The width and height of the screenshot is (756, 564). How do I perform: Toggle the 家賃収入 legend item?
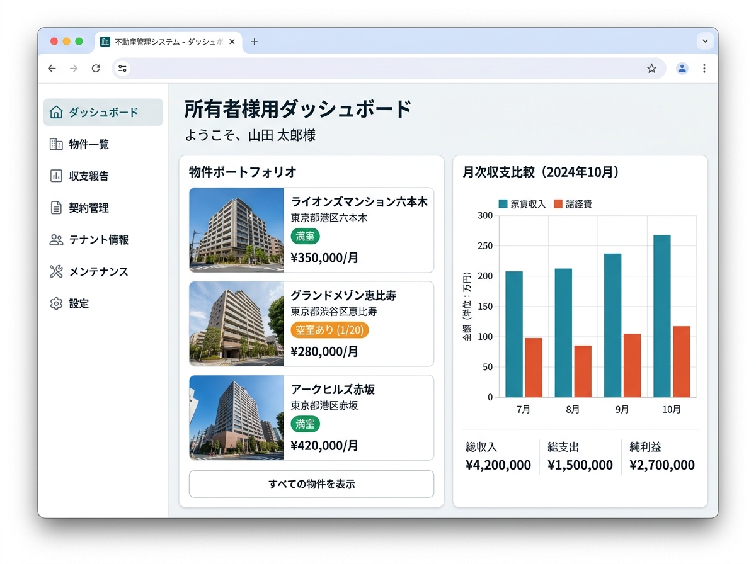click(x=522, y=203)
